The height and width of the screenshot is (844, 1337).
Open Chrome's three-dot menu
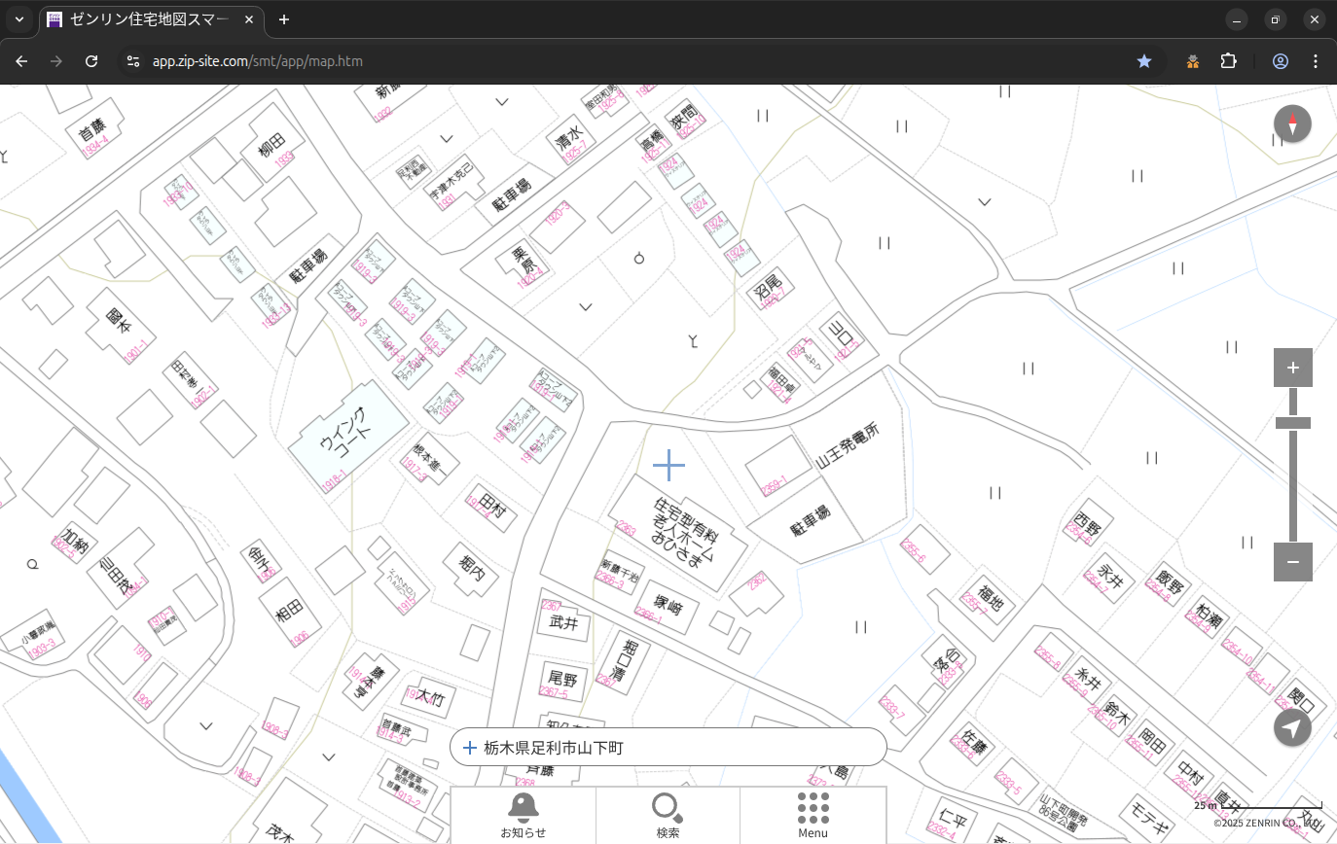[x=1316, y=61]
